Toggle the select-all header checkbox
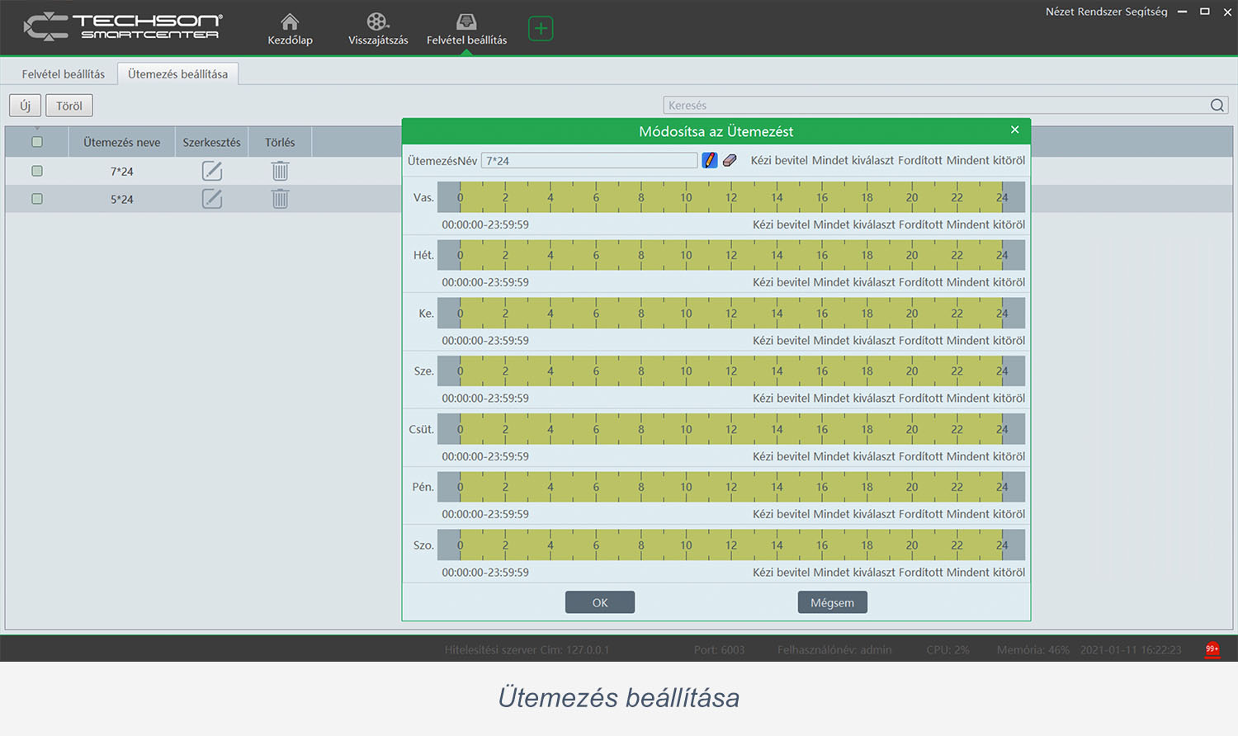 (37, 142)
